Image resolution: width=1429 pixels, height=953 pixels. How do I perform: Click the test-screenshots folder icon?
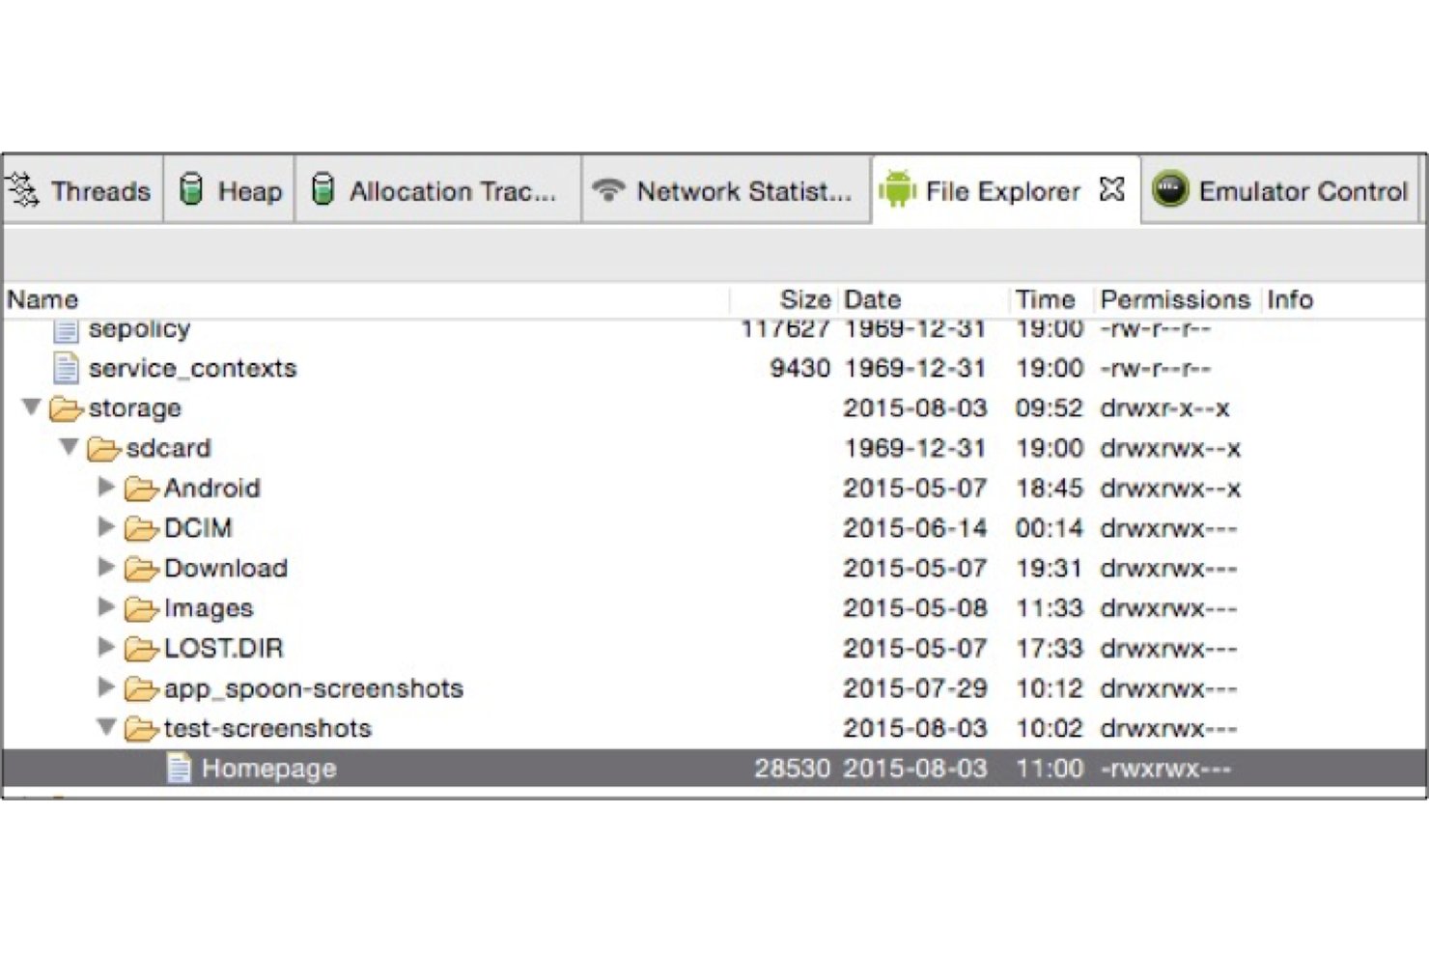tap(141, 729)
